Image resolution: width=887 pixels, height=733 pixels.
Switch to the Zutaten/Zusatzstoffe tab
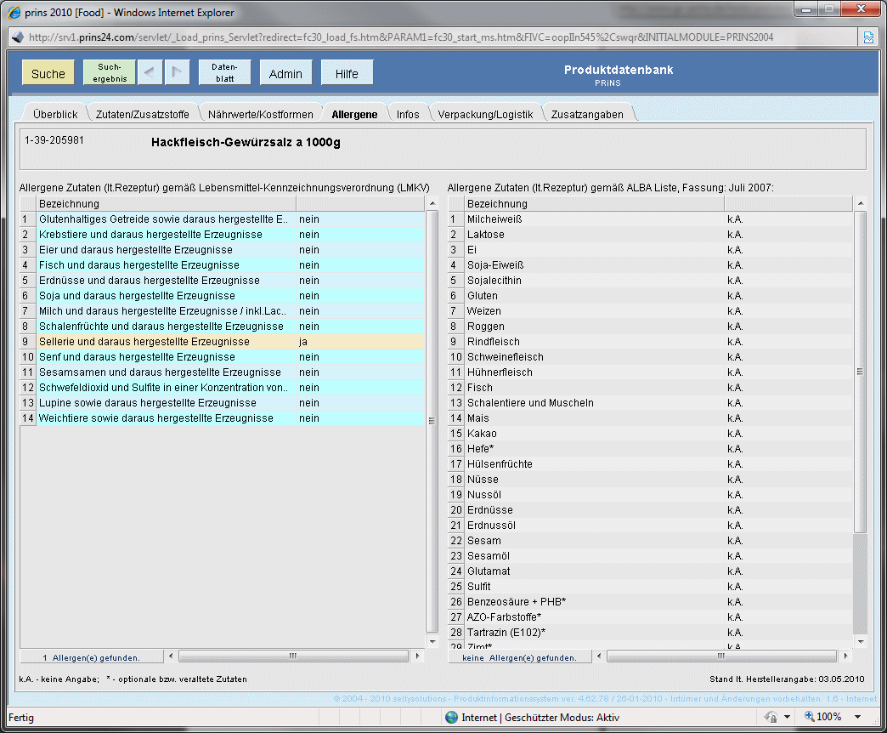[143, 114]
